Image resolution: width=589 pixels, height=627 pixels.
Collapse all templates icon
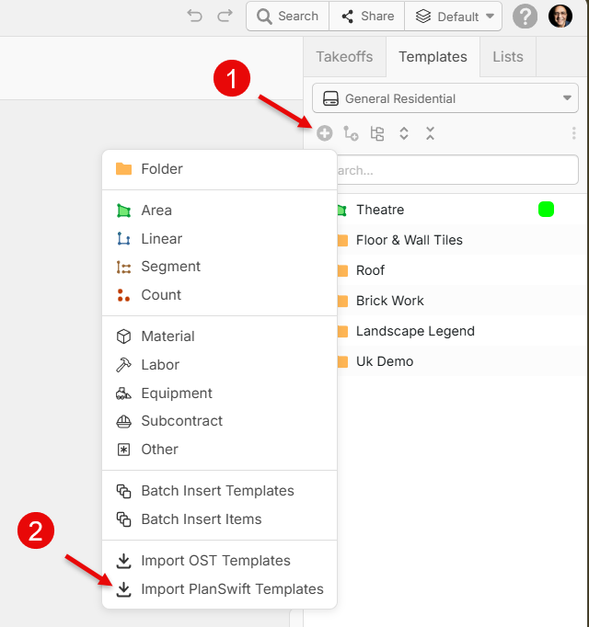(x=430, y=133)
